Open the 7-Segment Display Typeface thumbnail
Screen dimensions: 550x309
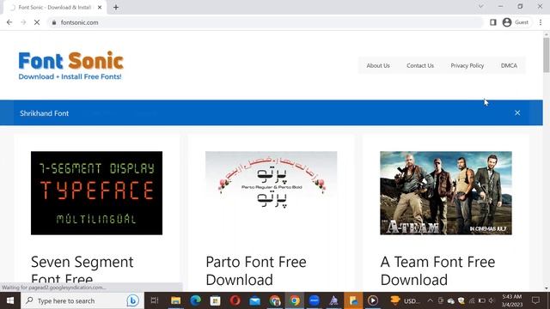click(x=96, y=193)
